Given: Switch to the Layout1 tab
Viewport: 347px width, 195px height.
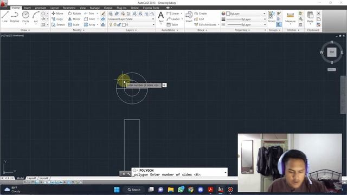Looking at the screenshot, I should coord(31,178).
